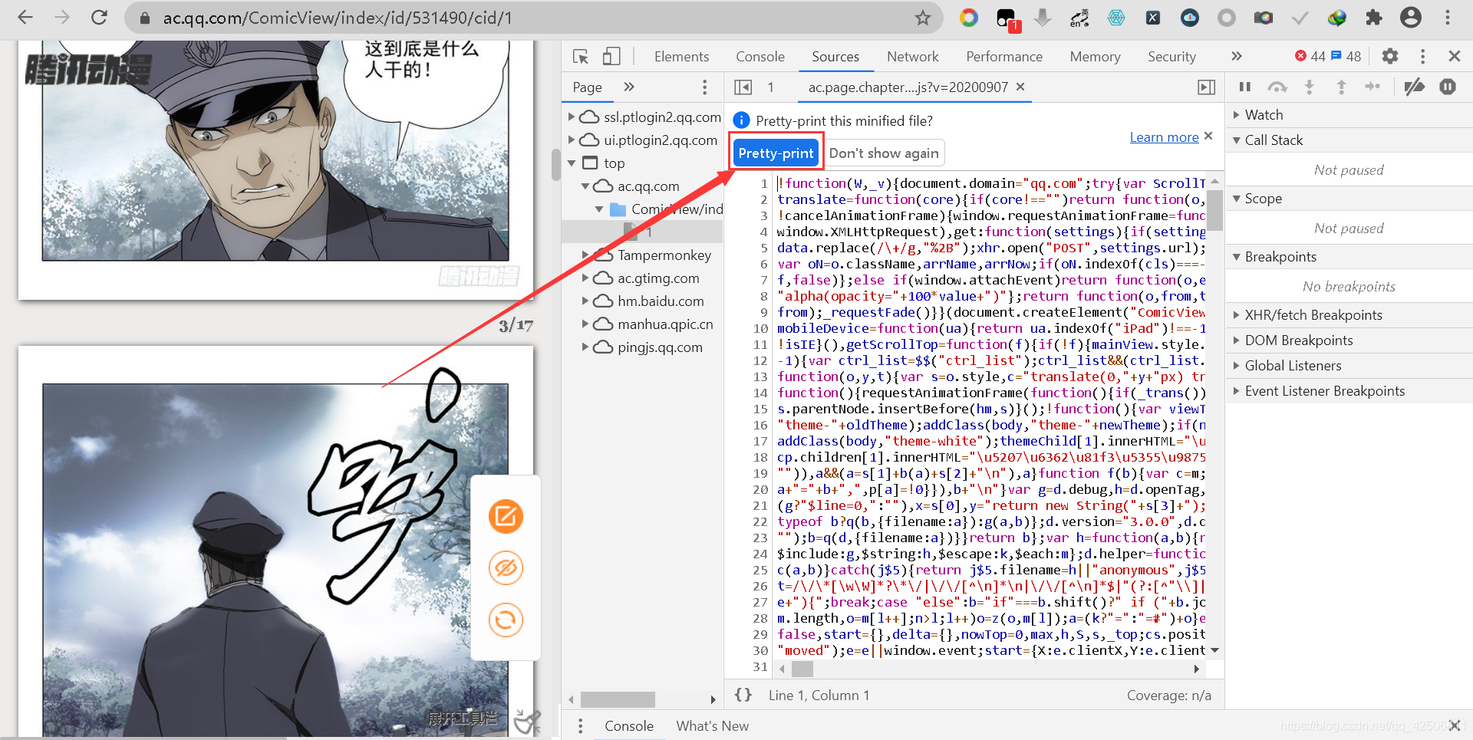The width and height of the screenshot is (1473, 740).
Task: Open the 44 errors counter
Action: 1310,56
